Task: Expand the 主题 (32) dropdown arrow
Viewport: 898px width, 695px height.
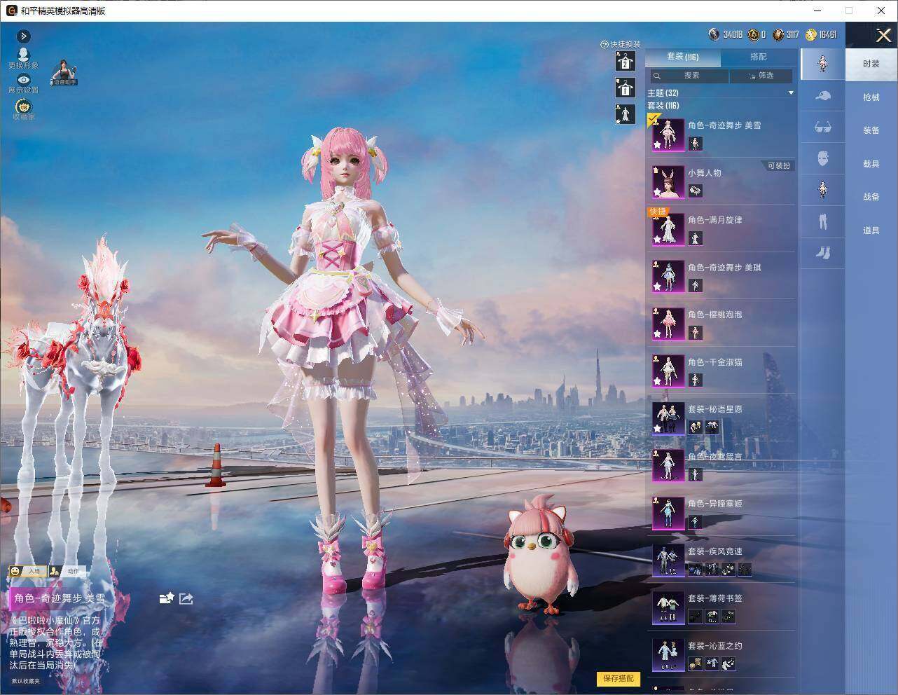Action: pos(791,92)
